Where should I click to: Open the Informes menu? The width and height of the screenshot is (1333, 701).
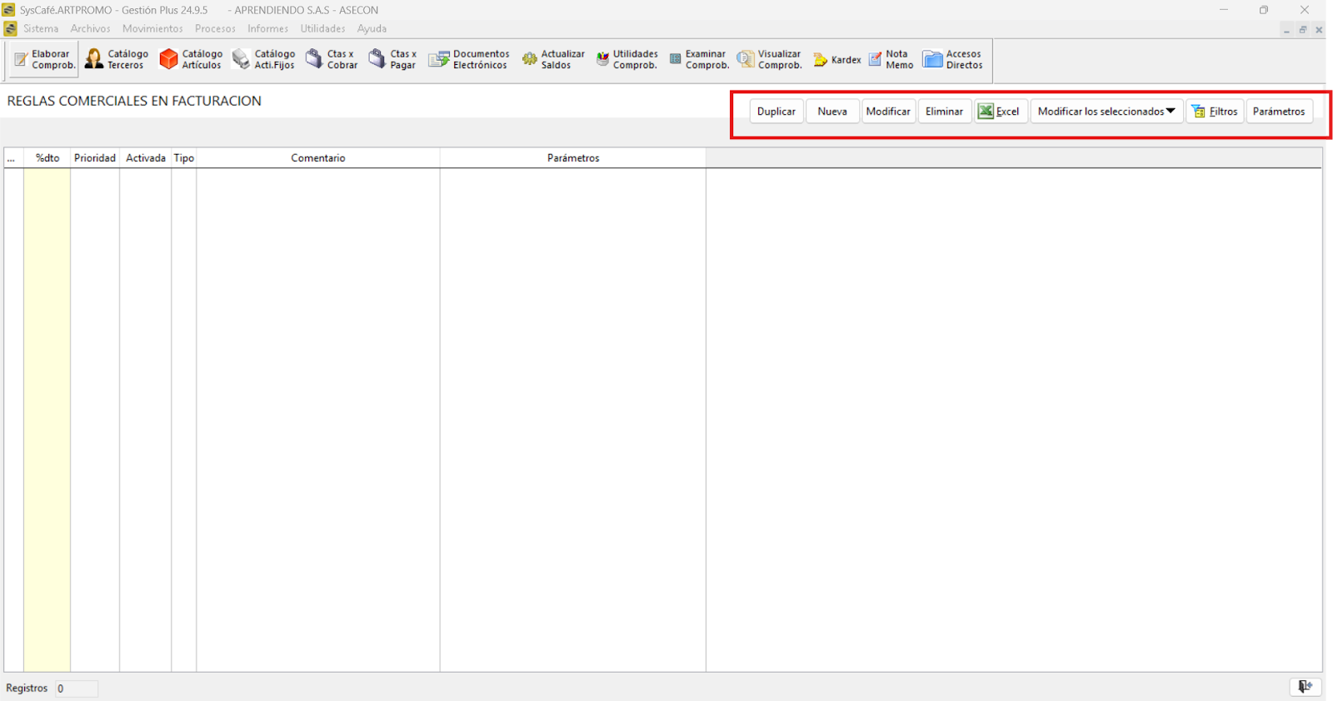267,28
